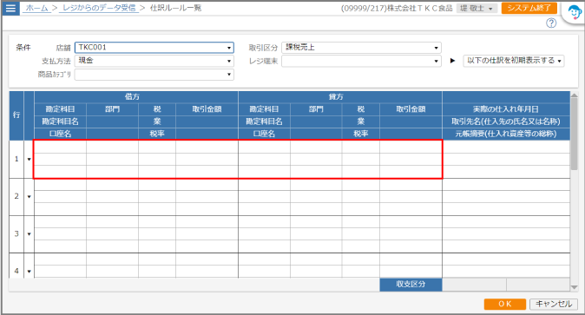Open the レジ端末 dropdown
Screen dimensions: 585x315
click(361, 61)
